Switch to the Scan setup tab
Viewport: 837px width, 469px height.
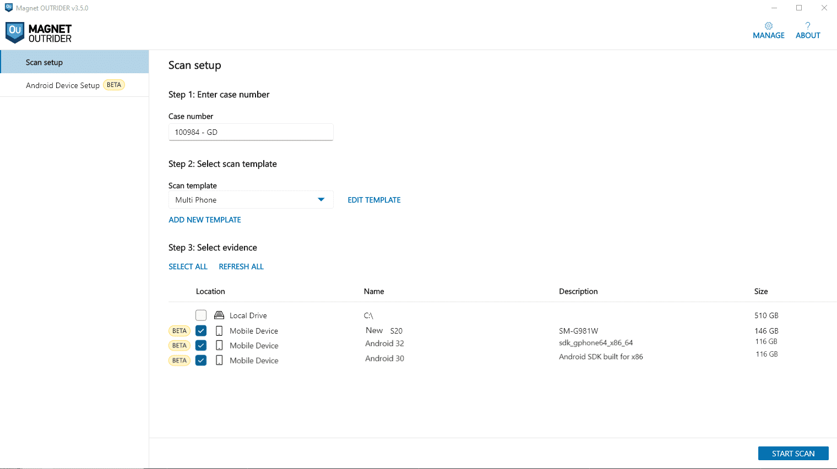pos(74,62)
